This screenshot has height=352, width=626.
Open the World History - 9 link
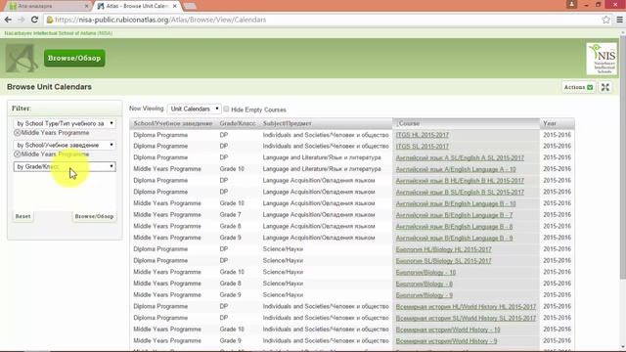(x=446, y=341)
